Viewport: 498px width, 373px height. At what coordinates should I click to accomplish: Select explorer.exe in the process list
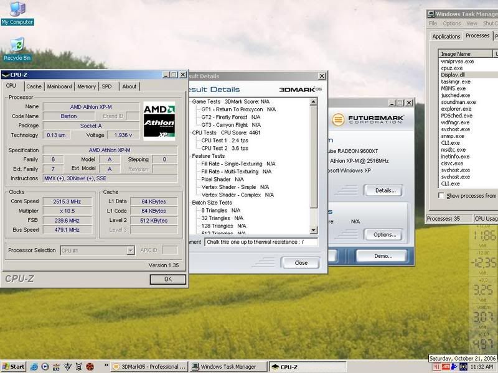pos(456,109)
